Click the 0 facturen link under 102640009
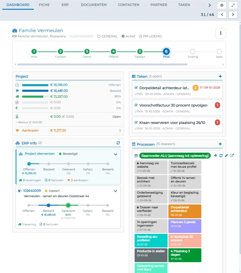 tap(49, 224)
